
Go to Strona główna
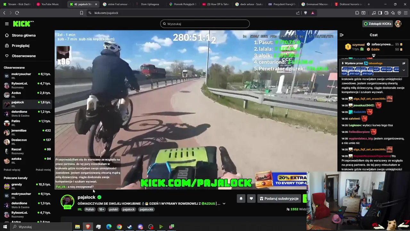pos(24,35)
